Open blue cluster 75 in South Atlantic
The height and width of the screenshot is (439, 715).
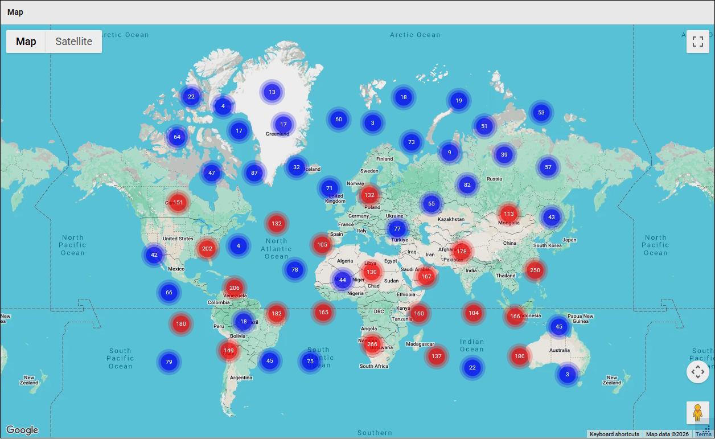point(310,362)
